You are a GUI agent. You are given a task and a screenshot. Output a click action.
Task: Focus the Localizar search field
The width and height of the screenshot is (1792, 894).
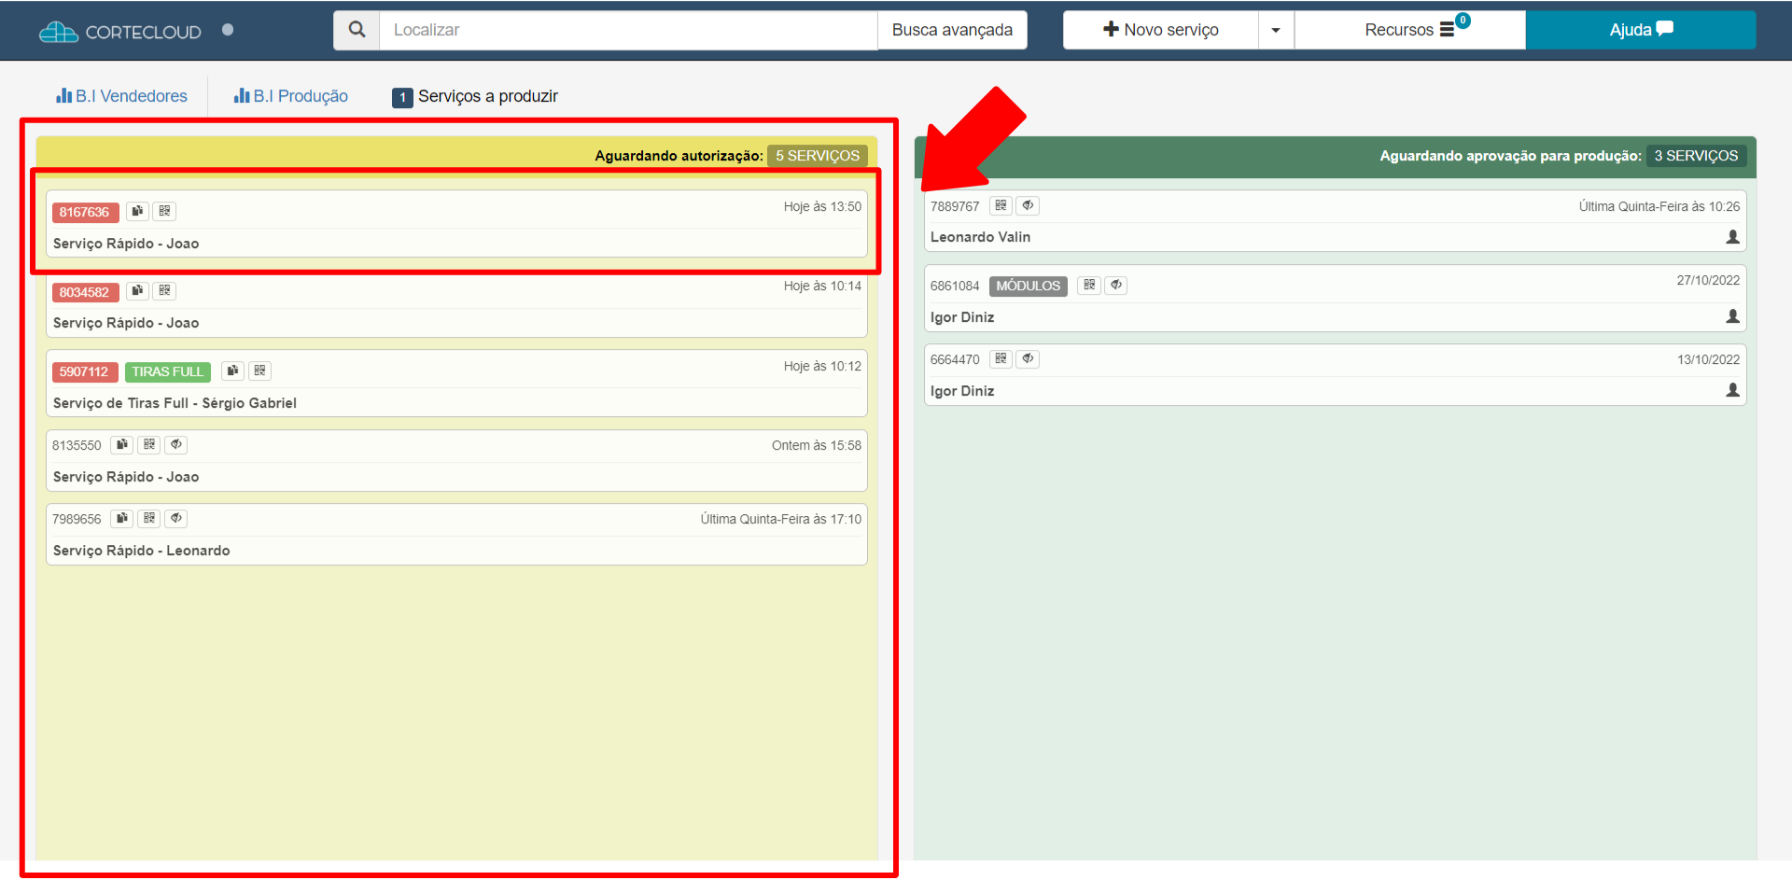[628, 30]
